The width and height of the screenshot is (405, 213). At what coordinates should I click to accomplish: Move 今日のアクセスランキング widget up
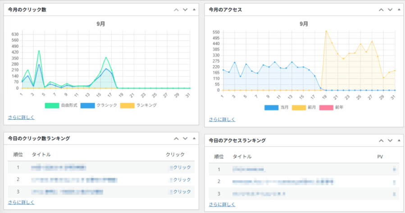tap(381, 140)
